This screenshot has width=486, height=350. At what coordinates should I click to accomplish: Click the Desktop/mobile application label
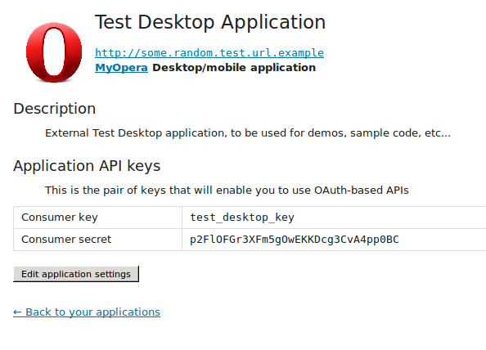(x=234, y=68)
